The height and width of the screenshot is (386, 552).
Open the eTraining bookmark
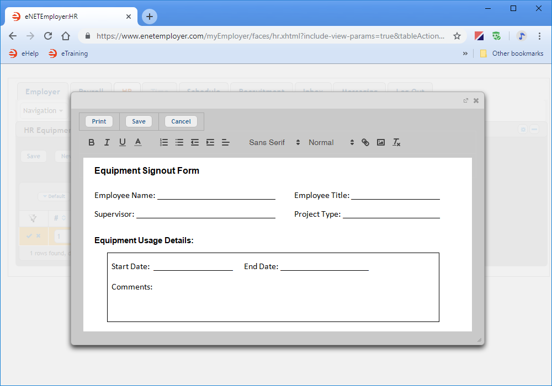tap(68, 53)
